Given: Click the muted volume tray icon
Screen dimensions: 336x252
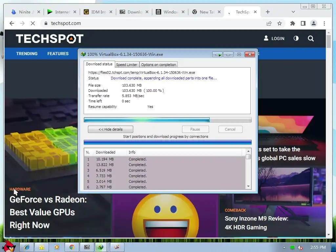Looking at the screenshot, I should [x=300, y=247].
